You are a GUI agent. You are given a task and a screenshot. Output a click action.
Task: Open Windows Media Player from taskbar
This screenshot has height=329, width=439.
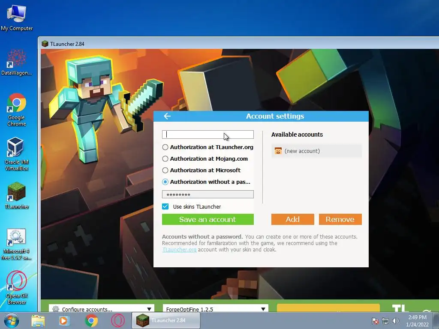(x=64, y=320)
